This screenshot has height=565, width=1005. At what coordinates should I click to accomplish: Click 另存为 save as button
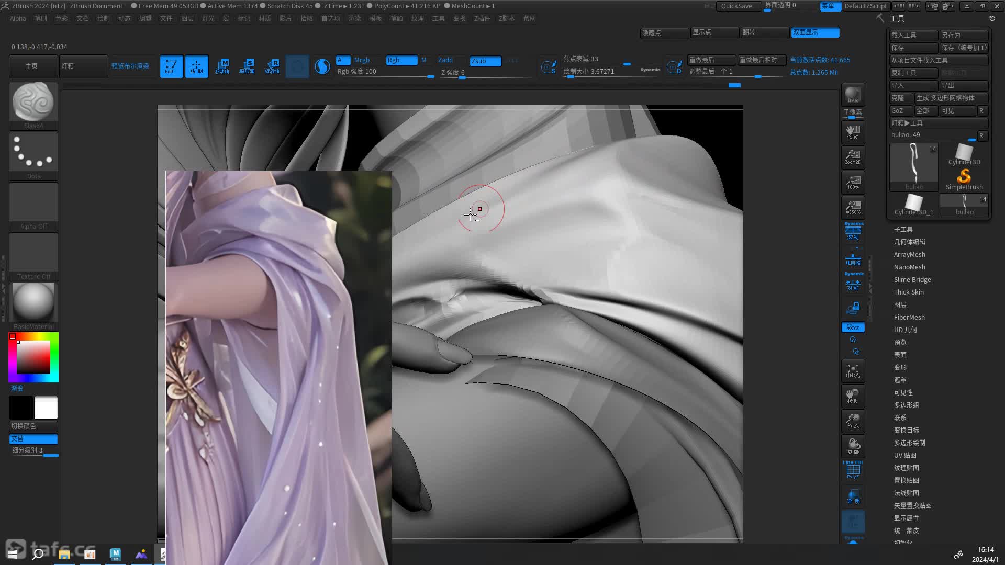coord(964,35)
